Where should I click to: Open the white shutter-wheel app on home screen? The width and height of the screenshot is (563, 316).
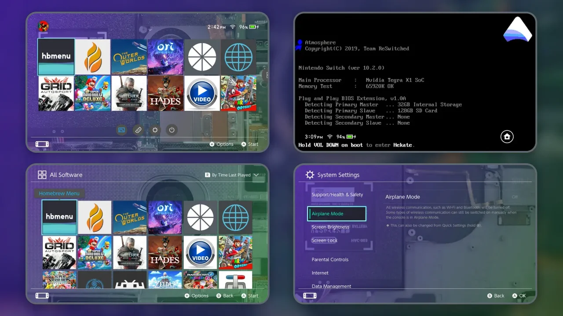pyautogui.click(x=202, y=57)
